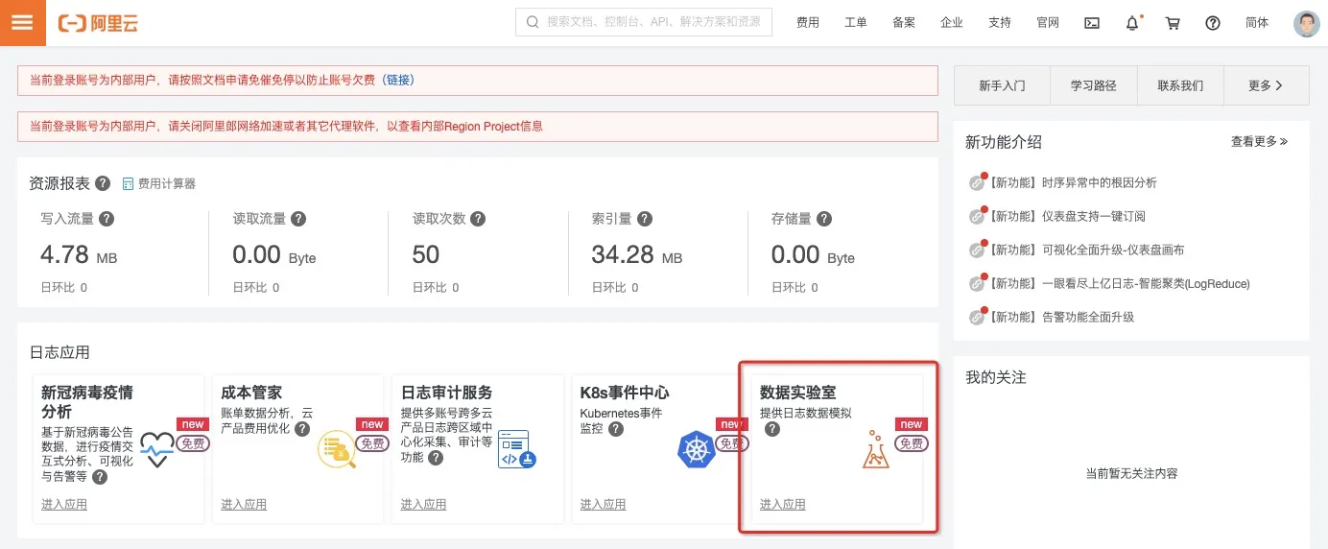Screen dimensions: 1328x549
Task: Open the 官网 menu
Action: coord(1048,23)
